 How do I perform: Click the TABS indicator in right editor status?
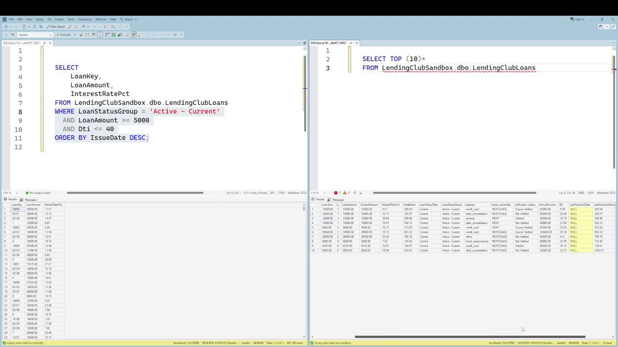point(581,193)
